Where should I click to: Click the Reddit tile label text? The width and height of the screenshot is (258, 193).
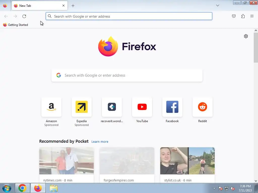click(203, 121)
